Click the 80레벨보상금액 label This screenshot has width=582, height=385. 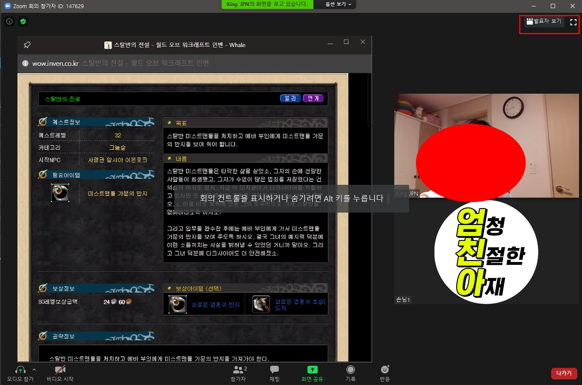tap(58, 302)
